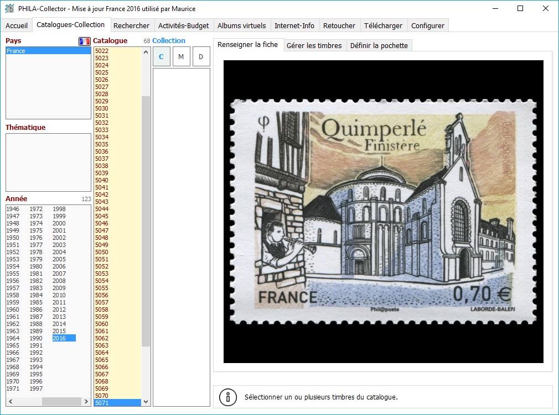Choose catalogue entry 5055
Viewport: 559px width, 415px height.
(x=118, y=288)
